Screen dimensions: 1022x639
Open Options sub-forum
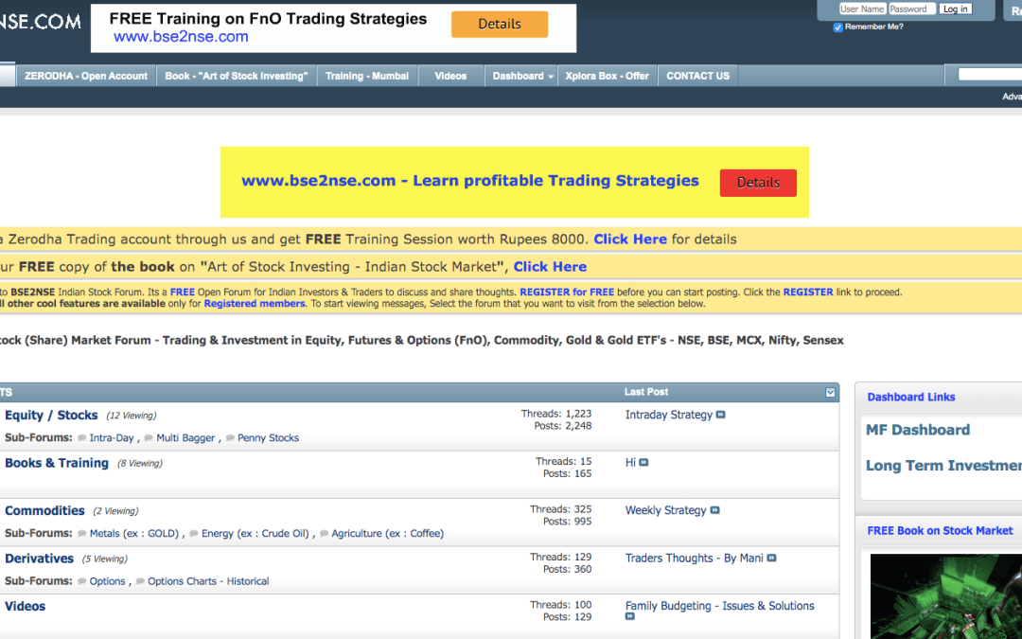coord(107,581)
